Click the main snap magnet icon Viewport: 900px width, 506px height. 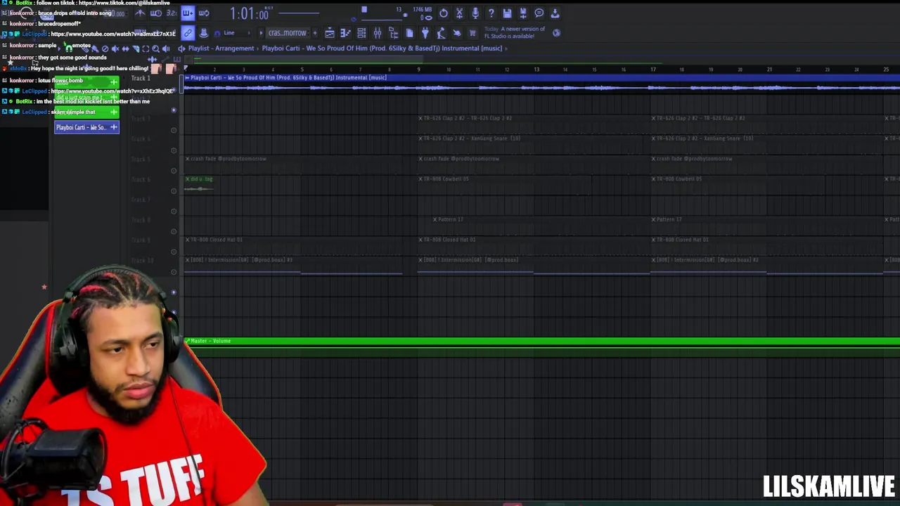tap(217, 33)
